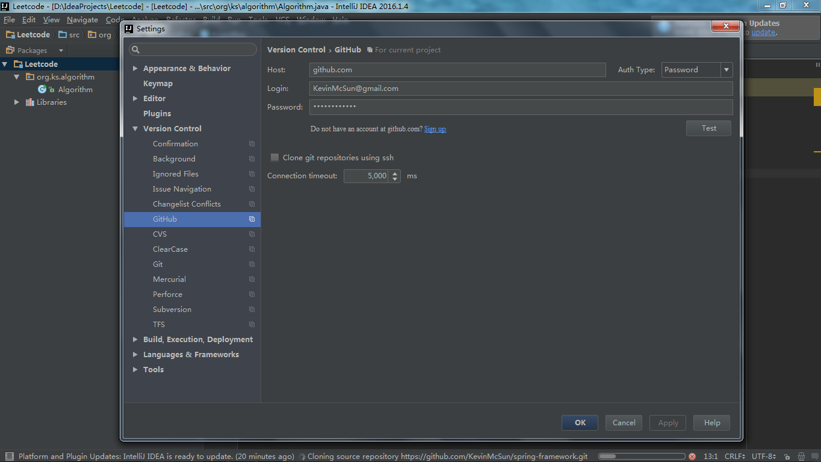Screen dimensions: 821x462
Task: Expand the Tools settings section
Action: (x=135, y=370)
